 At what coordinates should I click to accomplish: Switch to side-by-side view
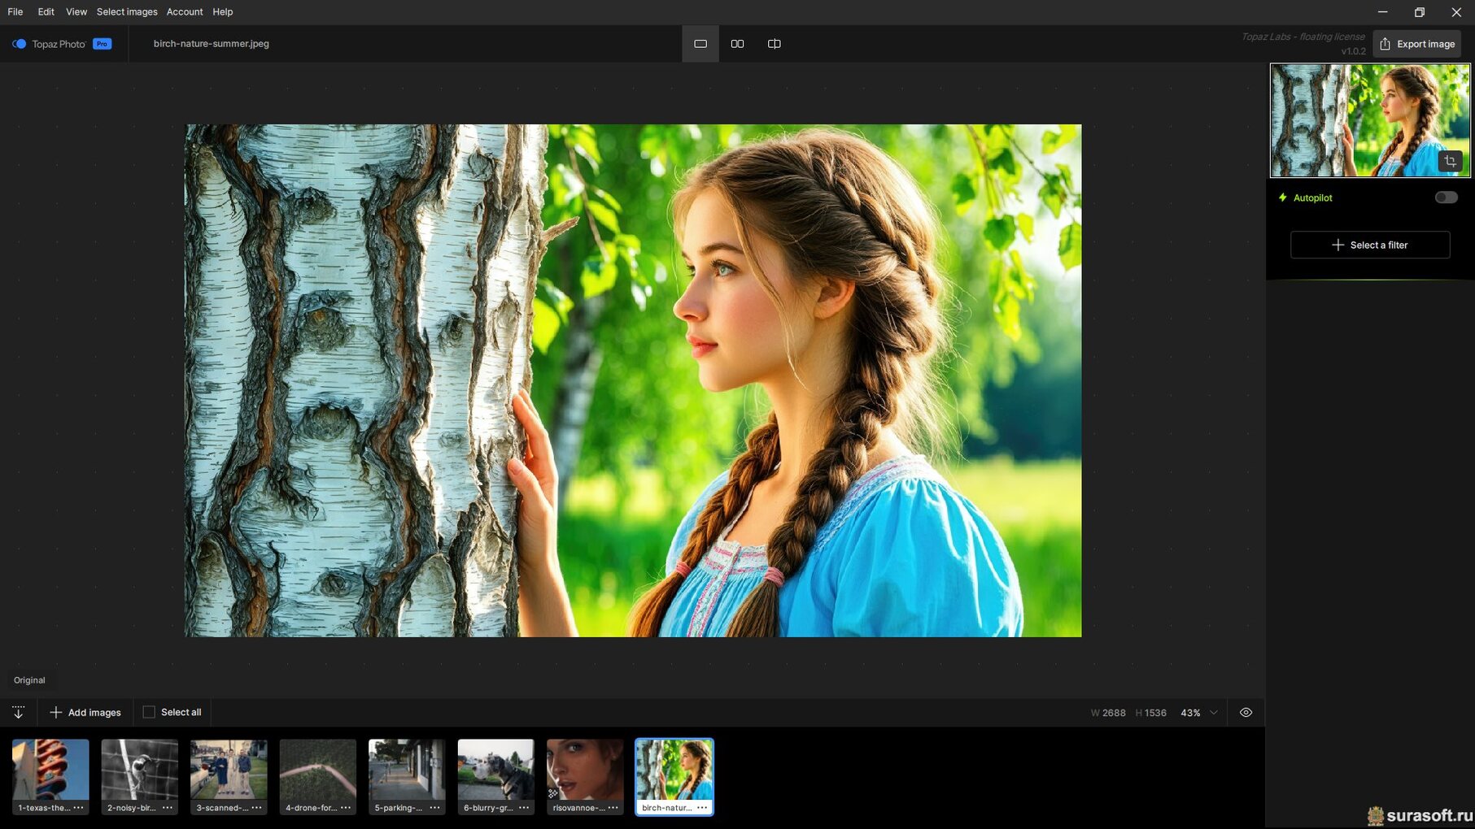[737, 44]
